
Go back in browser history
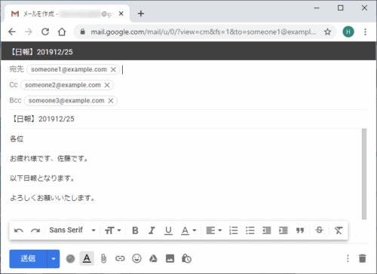pos(12,32)
